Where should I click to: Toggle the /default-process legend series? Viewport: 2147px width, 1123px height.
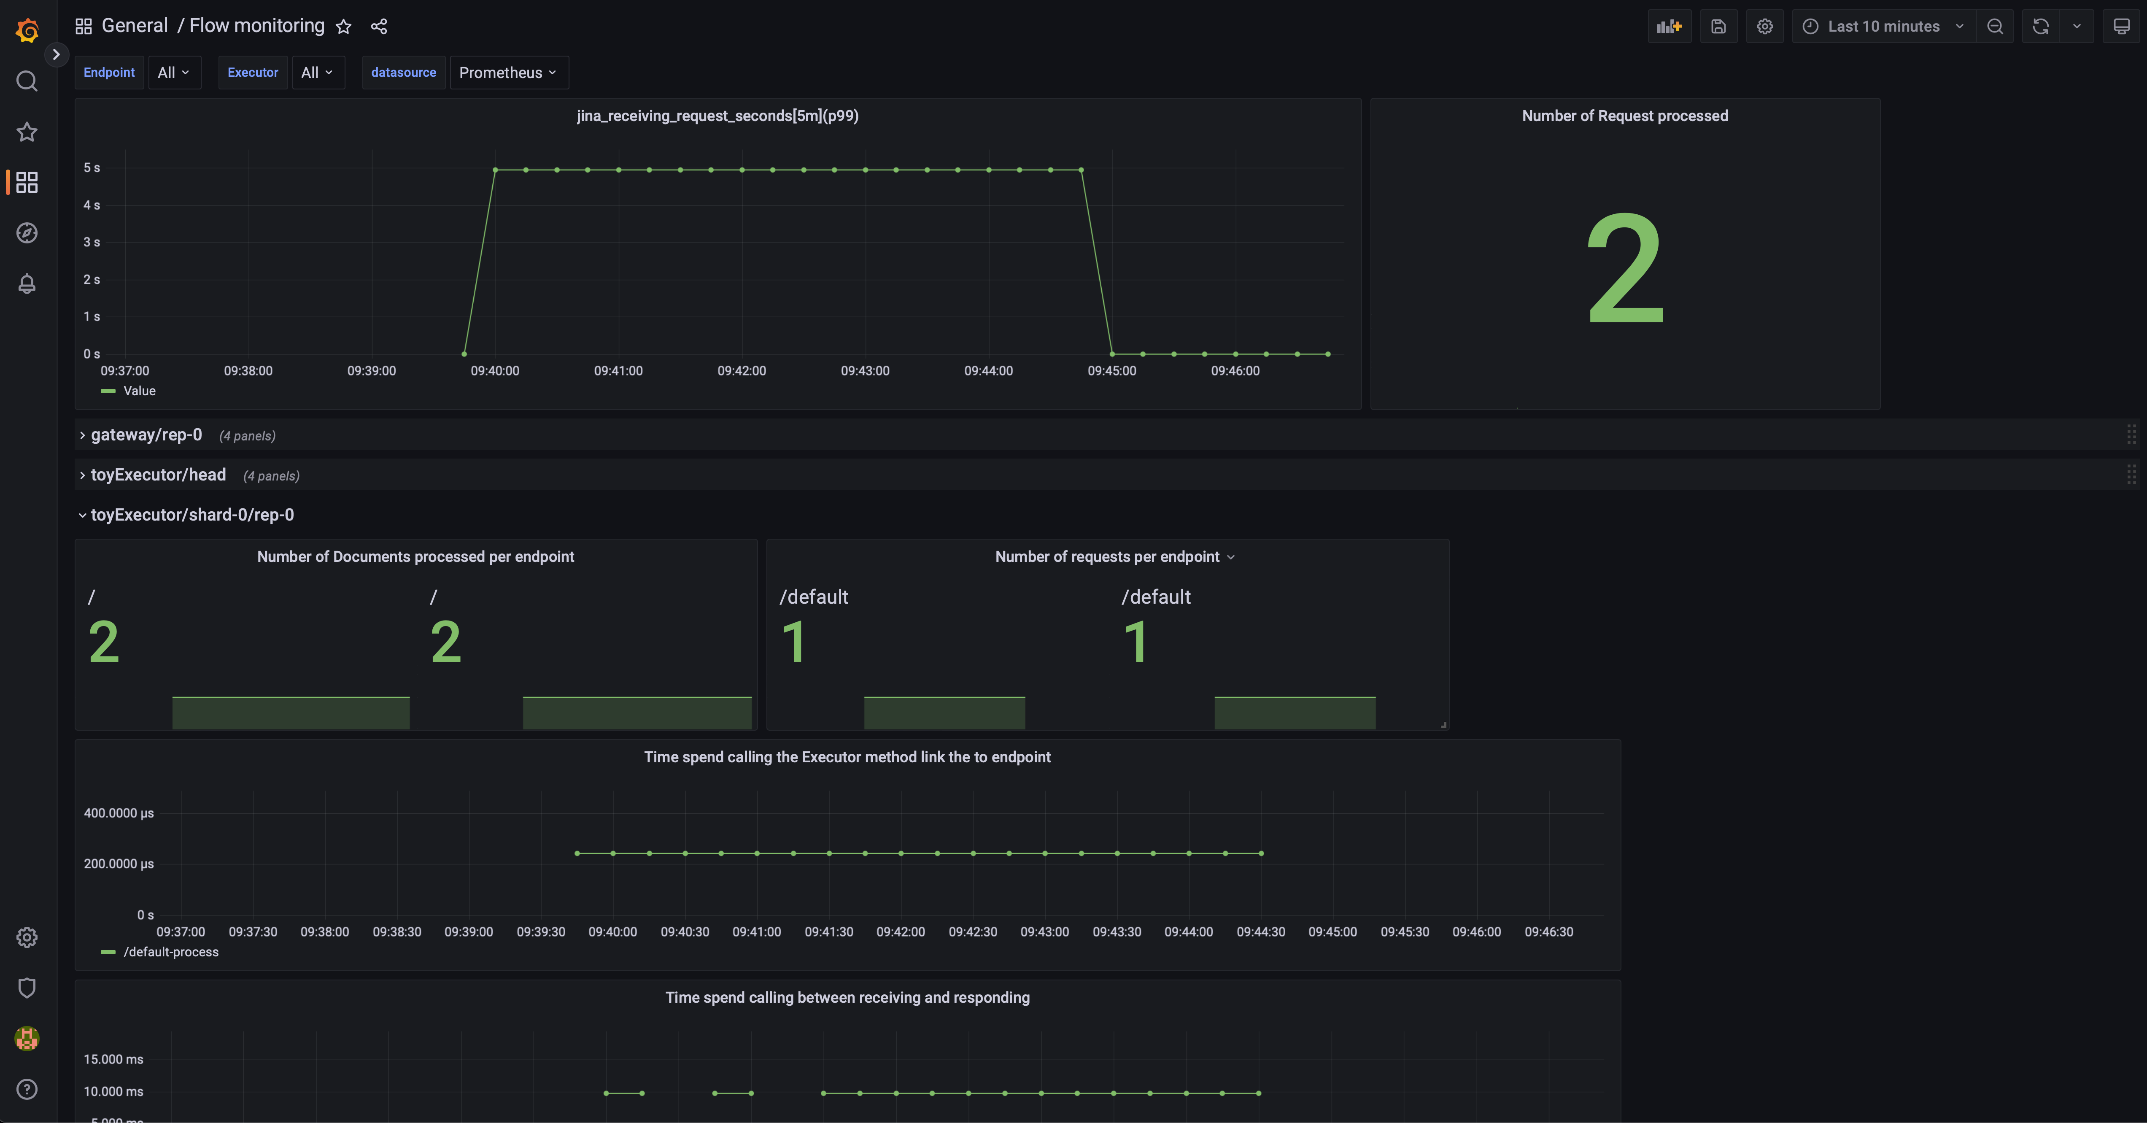coord(170,952)
